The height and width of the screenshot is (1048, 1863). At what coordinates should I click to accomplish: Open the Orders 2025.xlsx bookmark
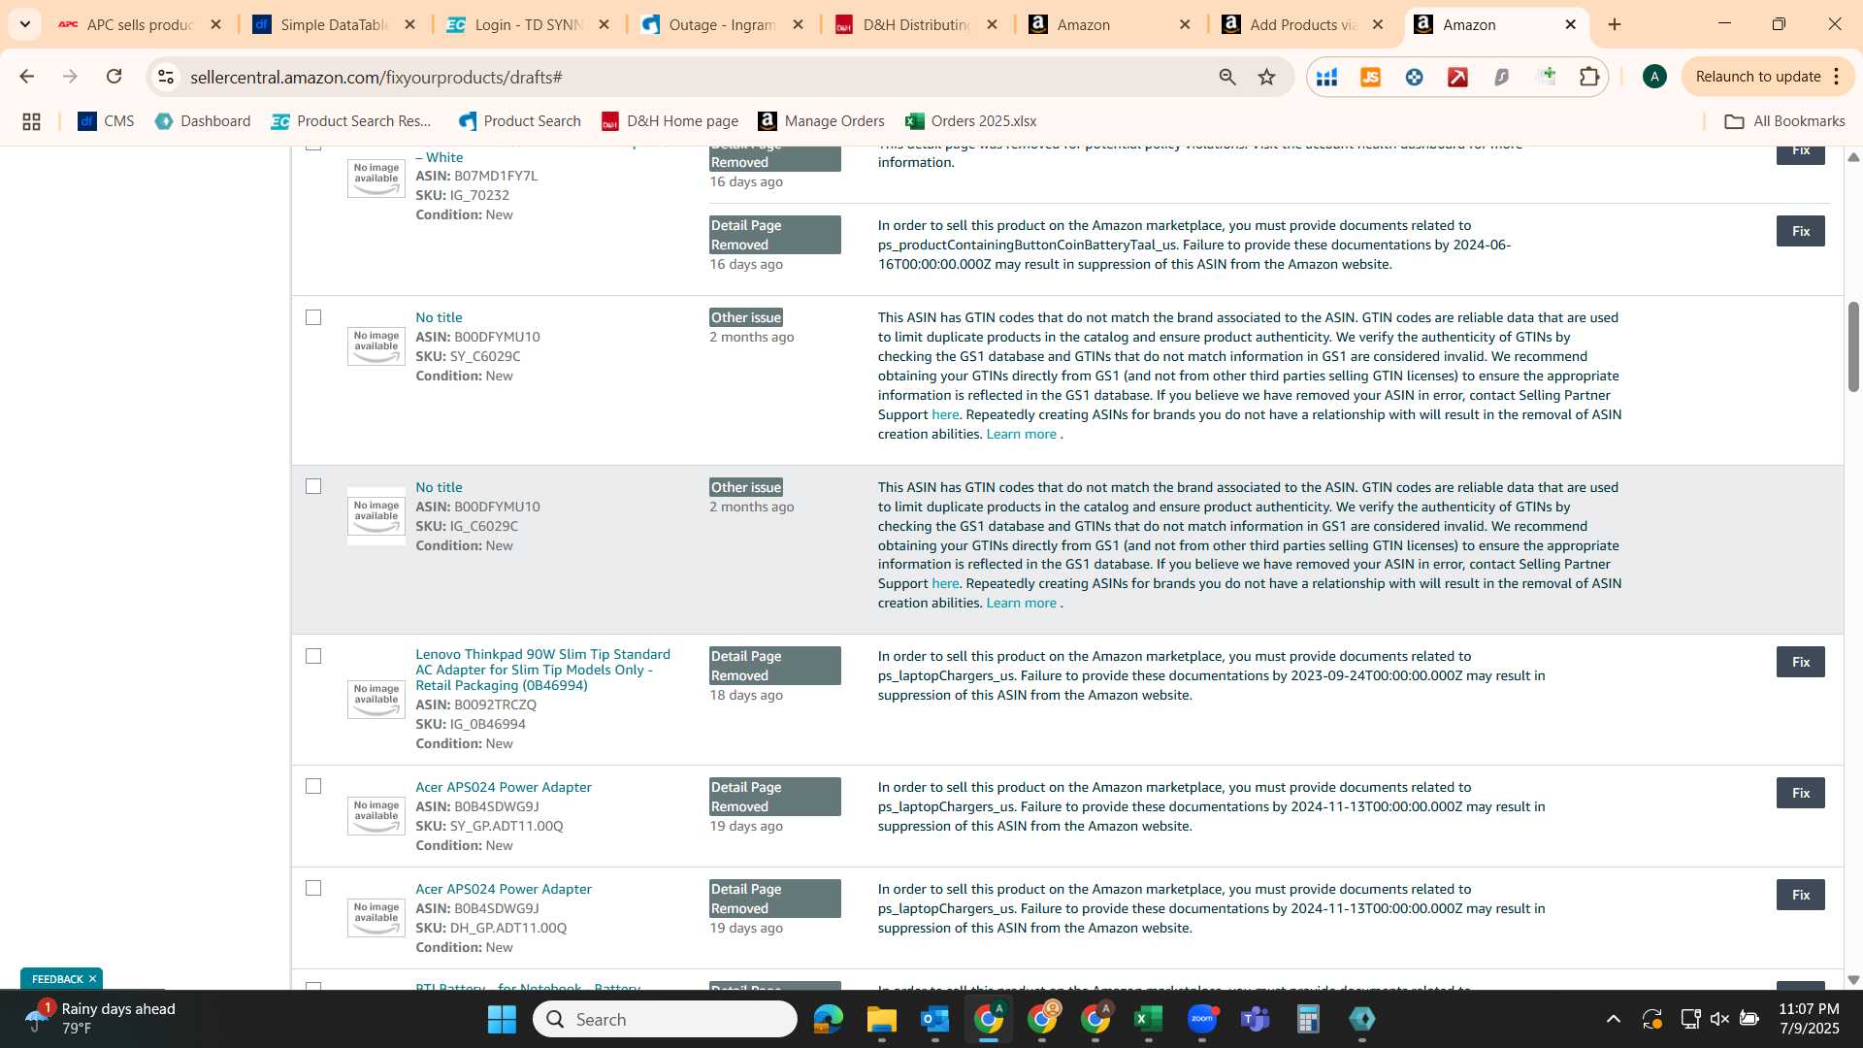[x=971, y=121]
